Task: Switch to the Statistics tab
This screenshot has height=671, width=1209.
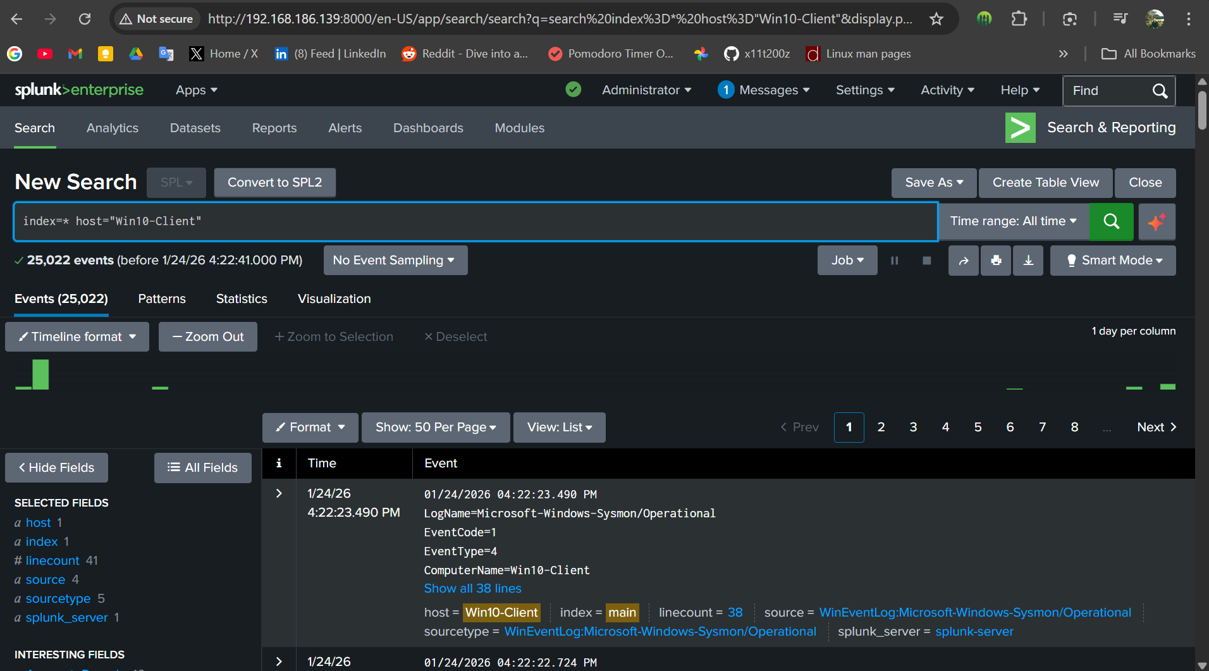Action: click(242, 299)
